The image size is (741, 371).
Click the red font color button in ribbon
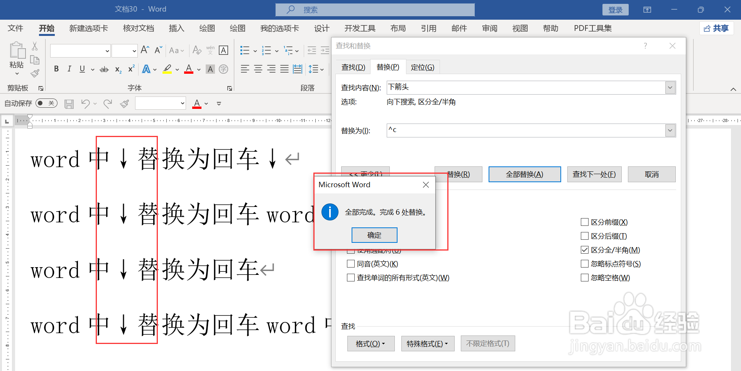(x=189, y=69)
